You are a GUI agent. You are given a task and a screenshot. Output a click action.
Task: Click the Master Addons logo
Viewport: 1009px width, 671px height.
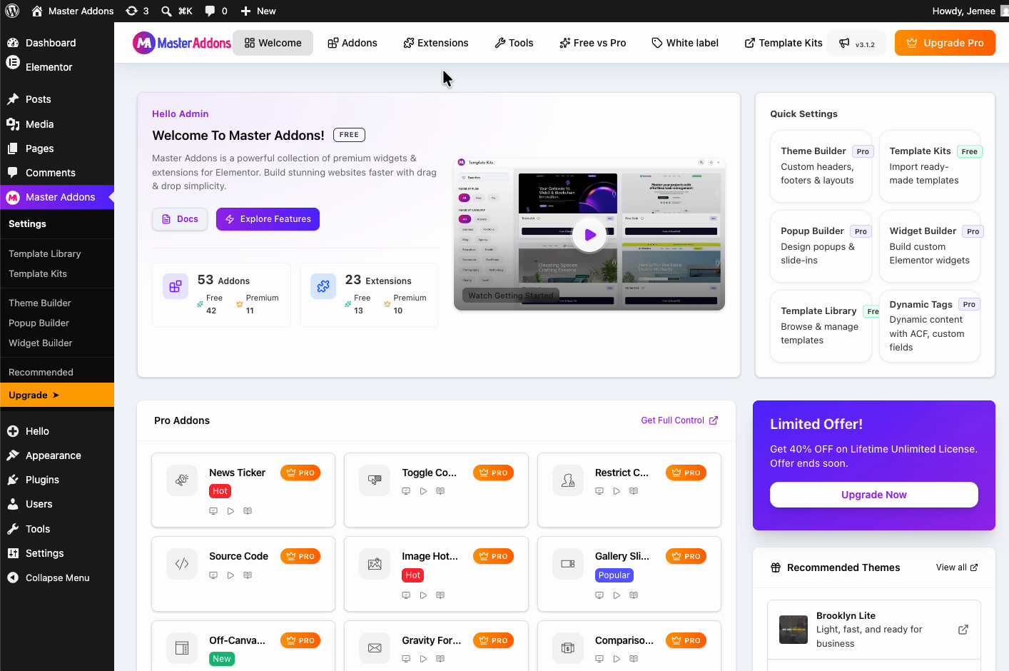click(x=182, y=43)
